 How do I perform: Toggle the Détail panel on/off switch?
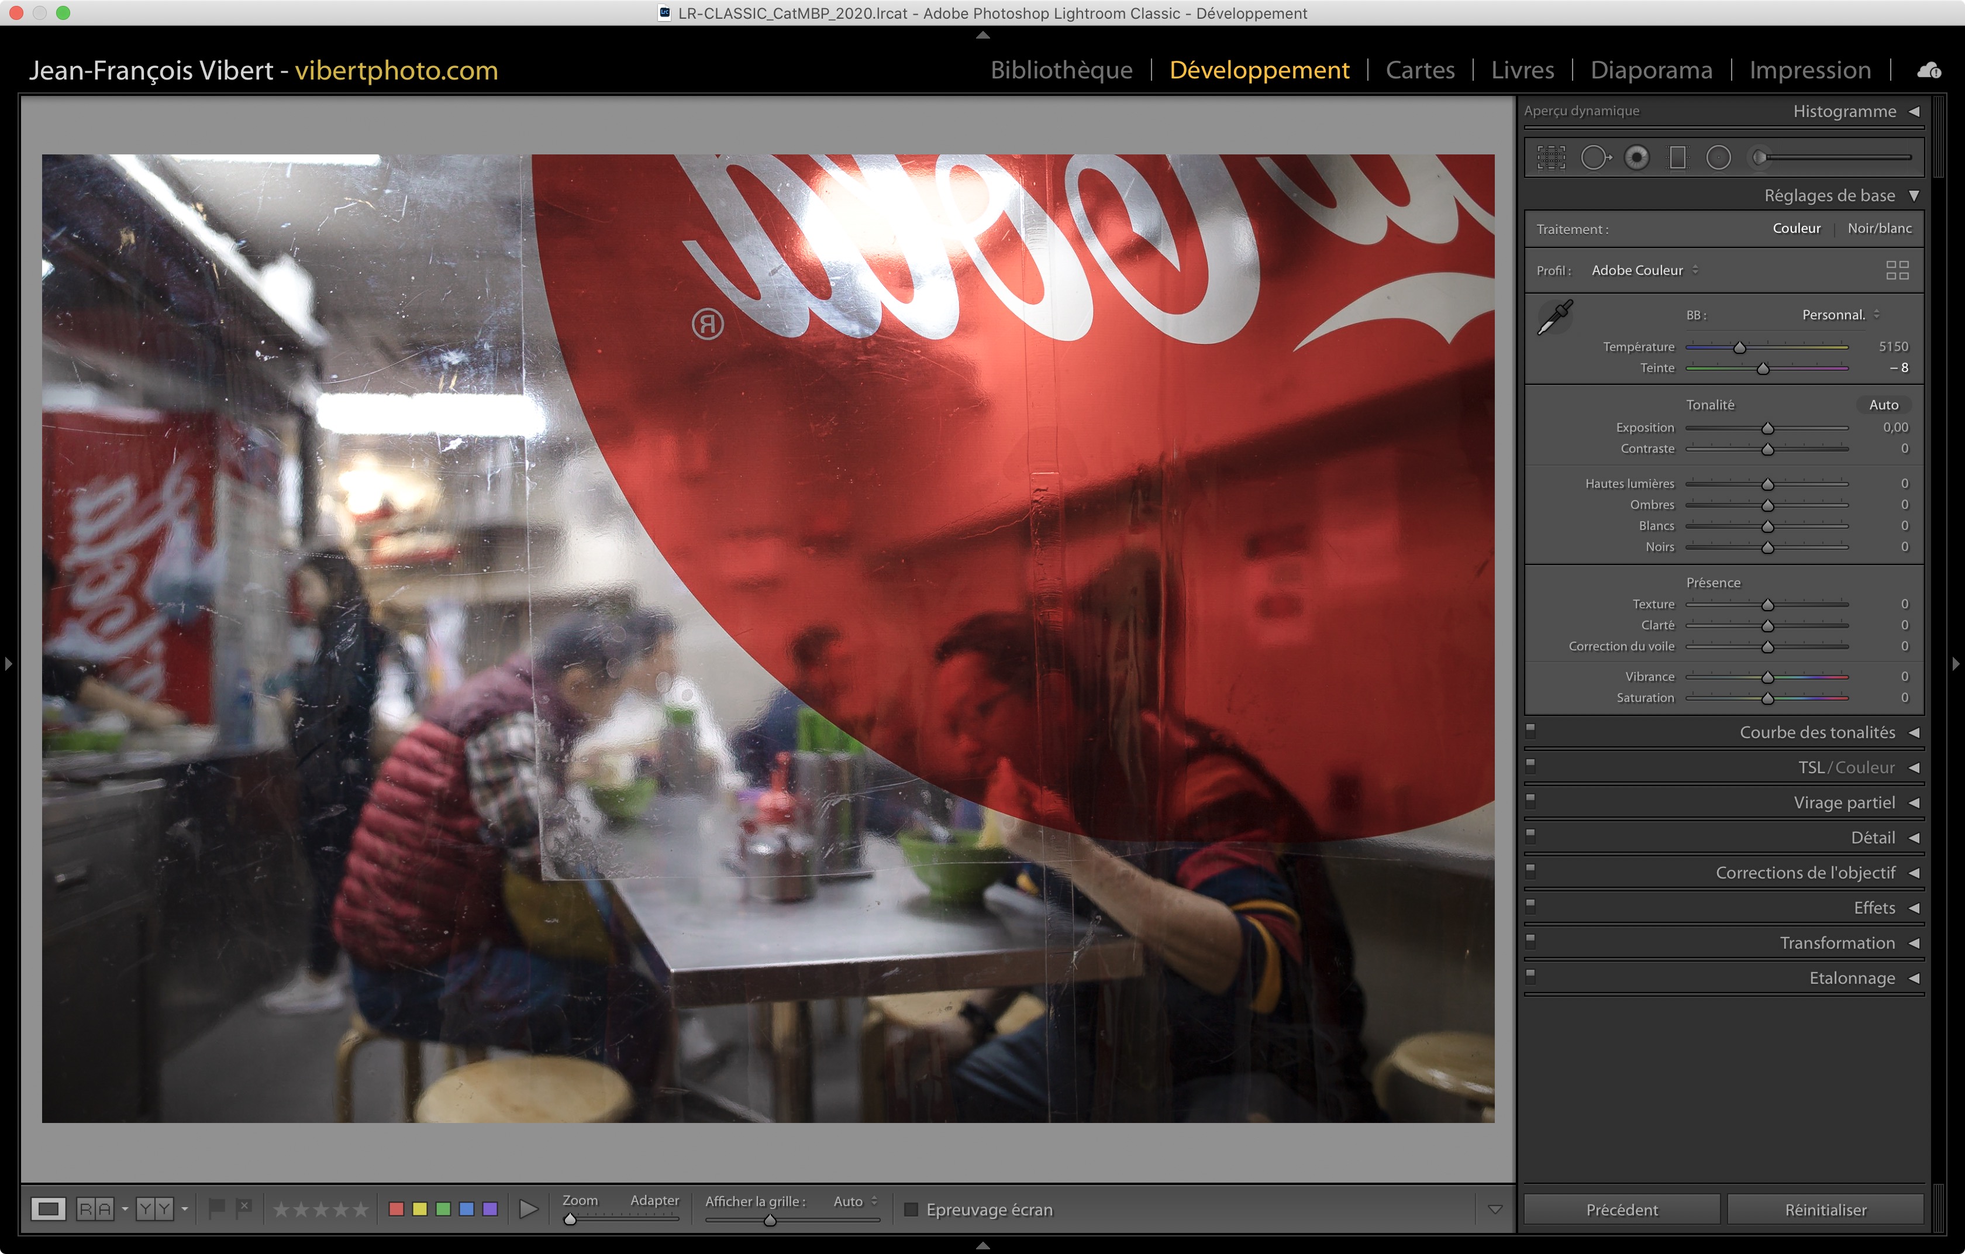coord(1531,835)
